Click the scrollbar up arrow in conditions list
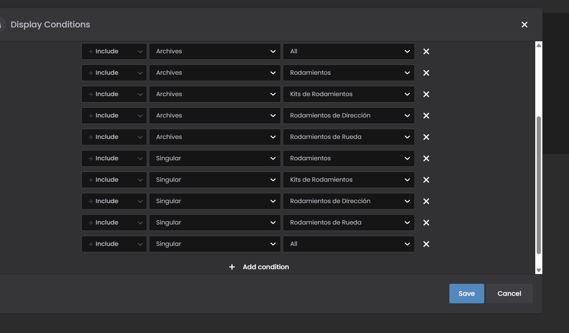The height and width of the screenshot is (333, 569). [539, 45]
